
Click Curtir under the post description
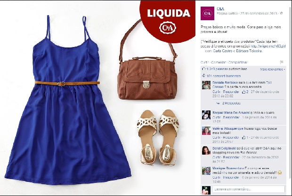coord(204,62)
